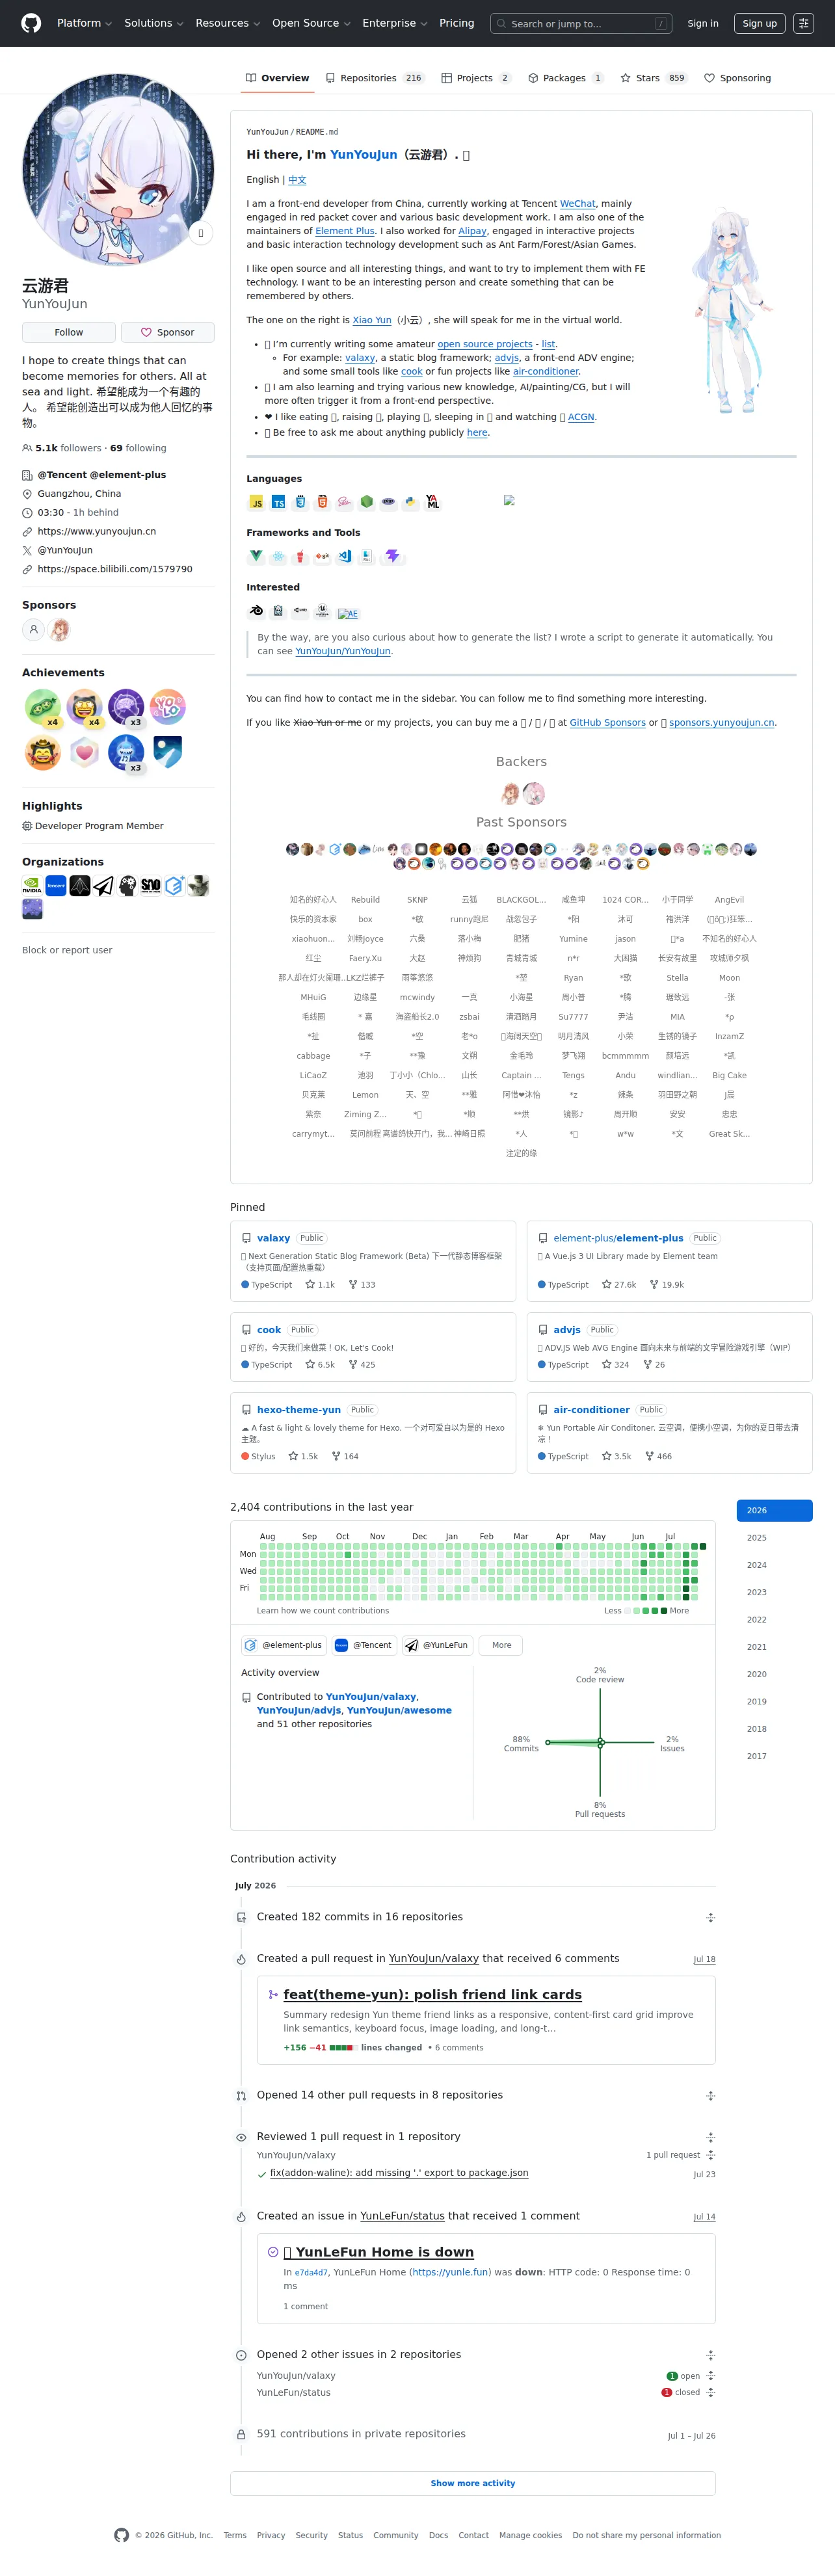
Task: Open the CSS3 language badge
Action: tap(300, 502)
